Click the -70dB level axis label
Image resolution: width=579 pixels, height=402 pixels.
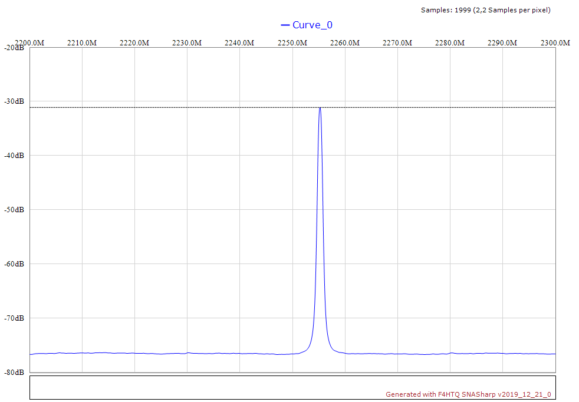click(14, 318)
